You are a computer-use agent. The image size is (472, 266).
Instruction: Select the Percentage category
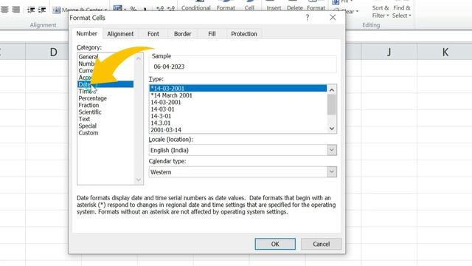[x=105, y=98]
